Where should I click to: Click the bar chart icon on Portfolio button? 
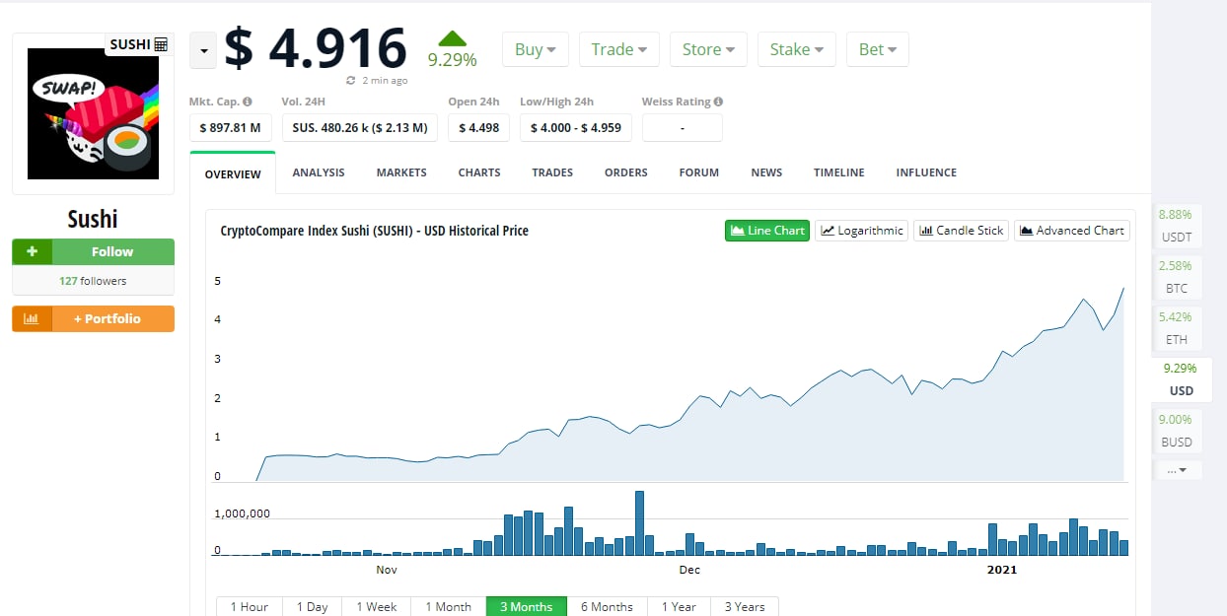pos(32,318)
